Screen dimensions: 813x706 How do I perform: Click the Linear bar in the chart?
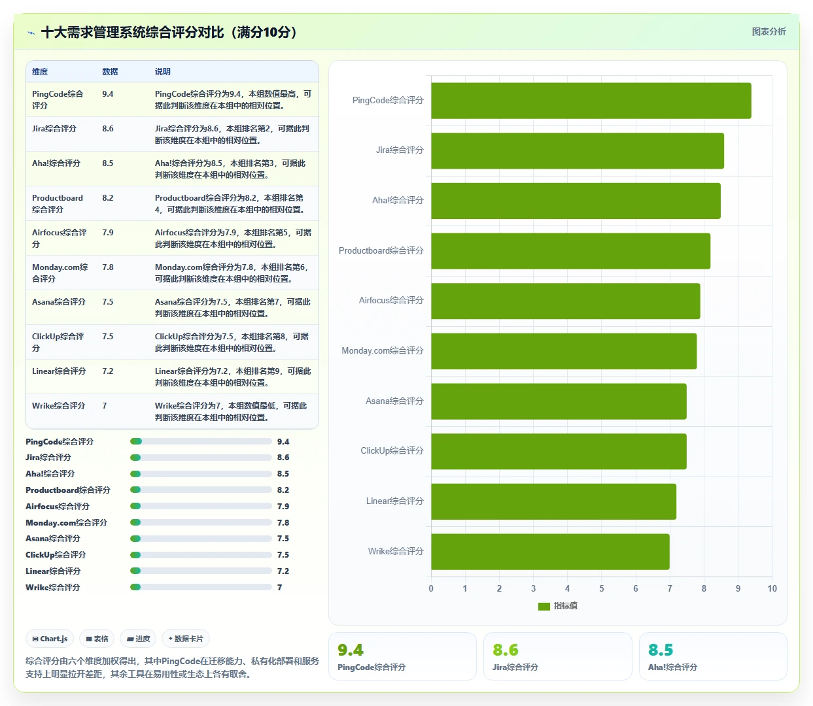pos(553,501)
